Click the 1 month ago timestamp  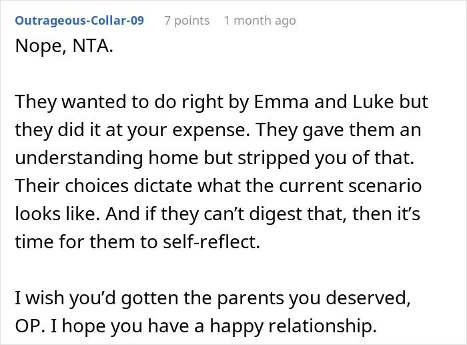(260, 21)
